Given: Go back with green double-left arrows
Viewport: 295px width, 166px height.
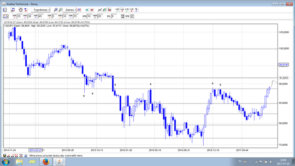Looking at the screenshot, I should [x=87, y=10].
